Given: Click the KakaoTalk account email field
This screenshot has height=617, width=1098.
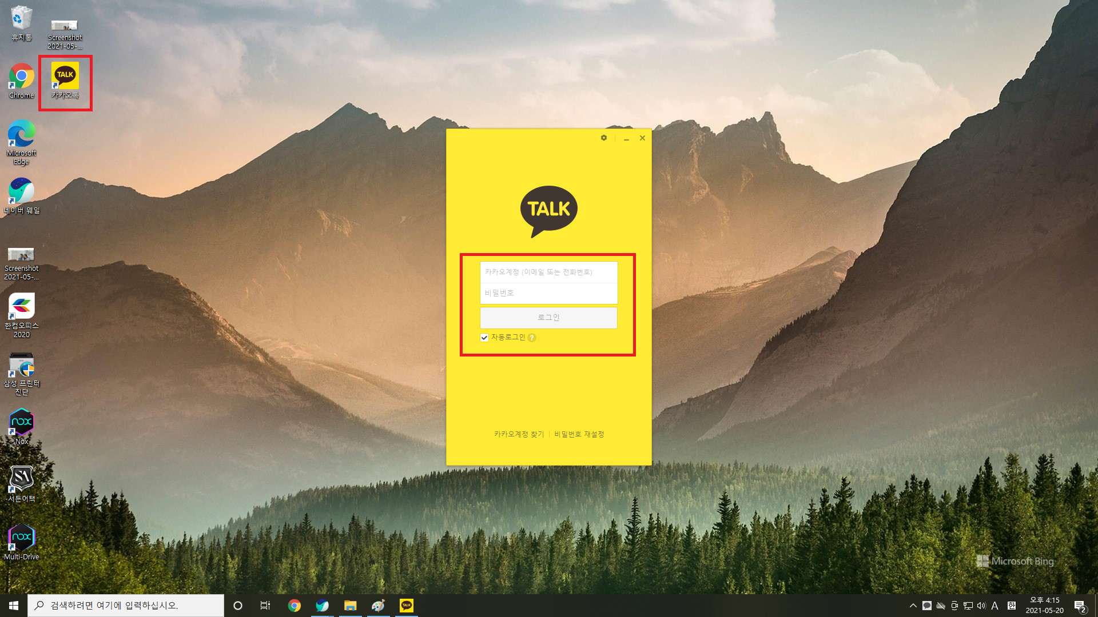Looking at the screenshot, I should tap(548, 272).
